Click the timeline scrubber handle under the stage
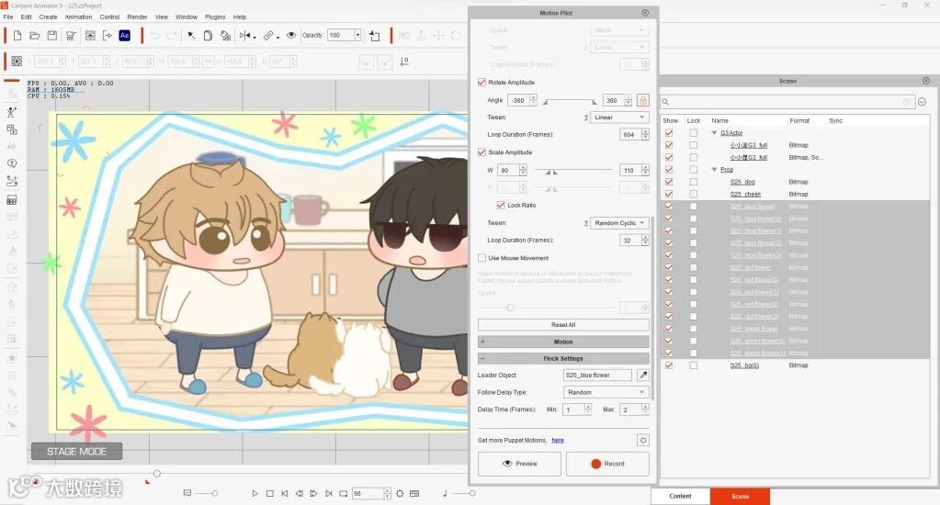Viewport: 940px width, 505px height. point(156,473)
